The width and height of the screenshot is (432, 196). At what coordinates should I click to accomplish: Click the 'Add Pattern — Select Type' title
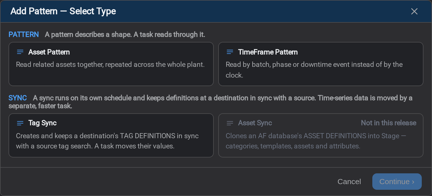tap(63, 11)
